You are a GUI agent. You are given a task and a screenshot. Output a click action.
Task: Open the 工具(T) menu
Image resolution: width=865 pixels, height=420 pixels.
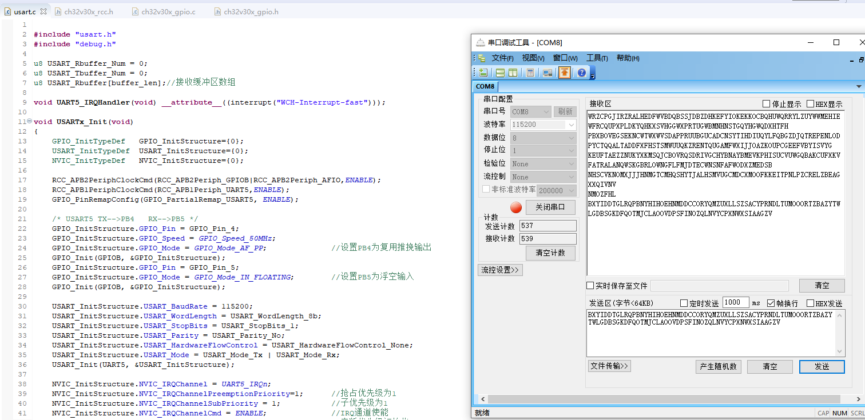coord(597,58)
